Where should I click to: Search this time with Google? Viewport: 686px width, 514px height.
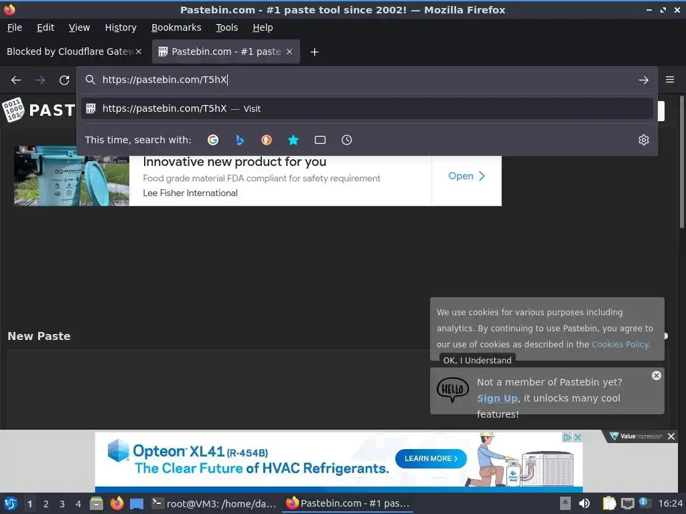pyautogui.click(x=213, y=140)
